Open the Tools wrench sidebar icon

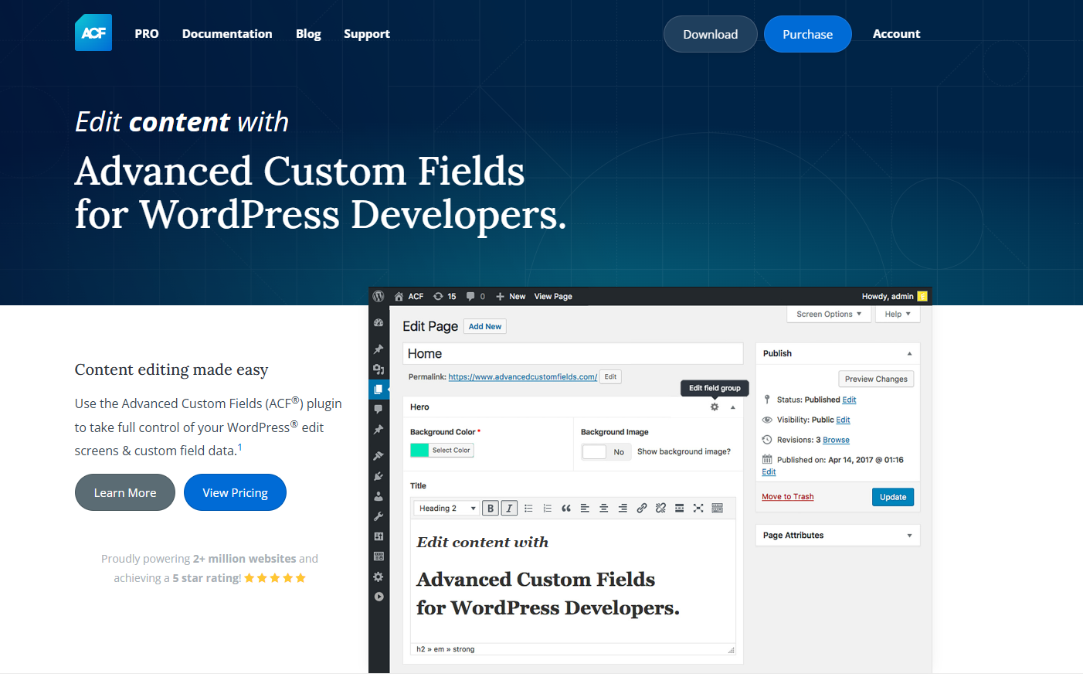pos(379,516)
